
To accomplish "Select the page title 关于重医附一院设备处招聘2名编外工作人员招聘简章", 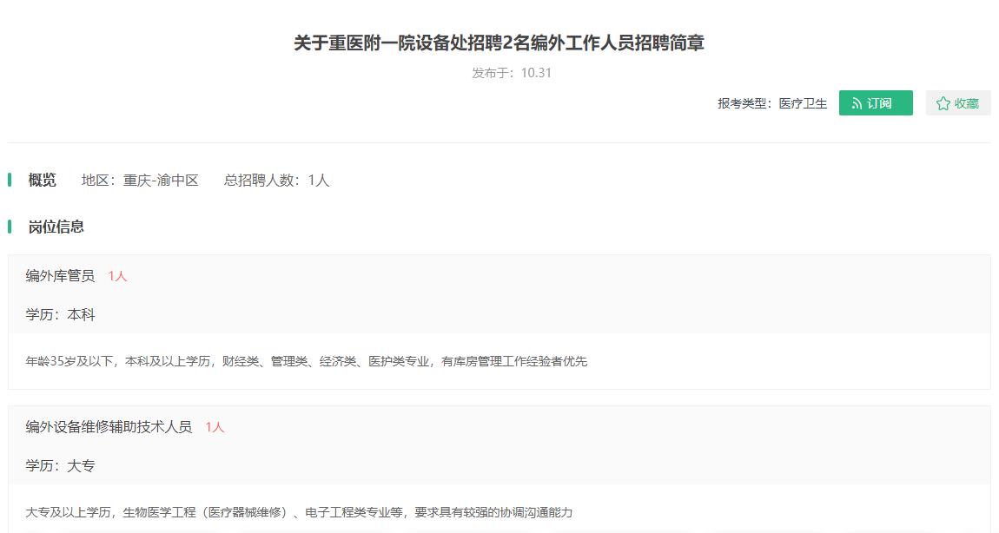I will click(x=499, y=43).
